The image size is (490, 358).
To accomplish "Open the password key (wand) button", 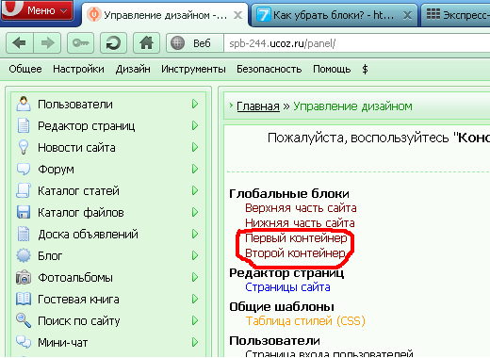I will [80, 43].
